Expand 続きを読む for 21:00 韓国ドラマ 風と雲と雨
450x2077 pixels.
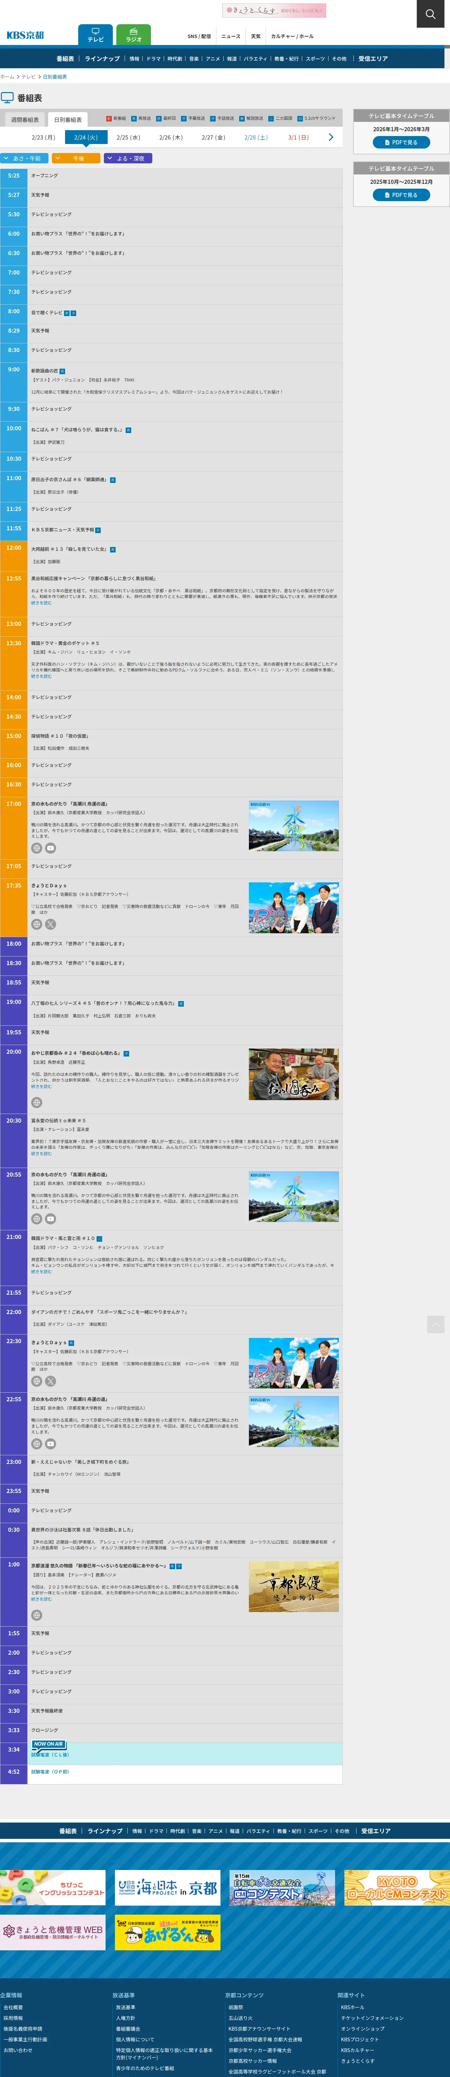point(41,1271)
